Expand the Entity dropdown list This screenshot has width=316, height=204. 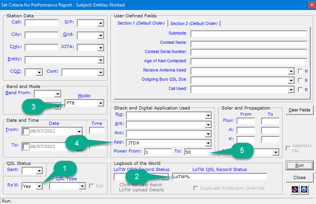coord(101,60)
